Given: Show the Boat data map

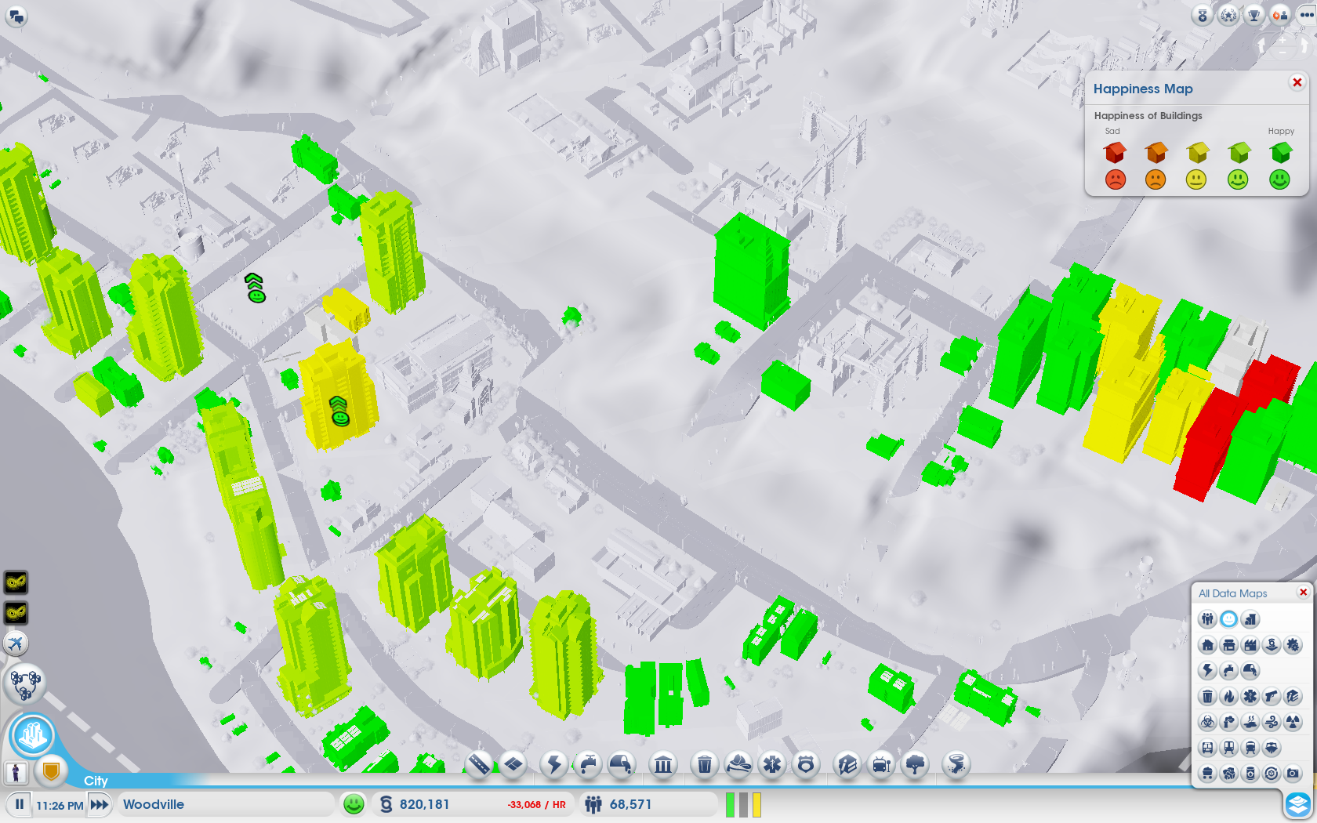Looking at the screenshot, I should 1271,748.
